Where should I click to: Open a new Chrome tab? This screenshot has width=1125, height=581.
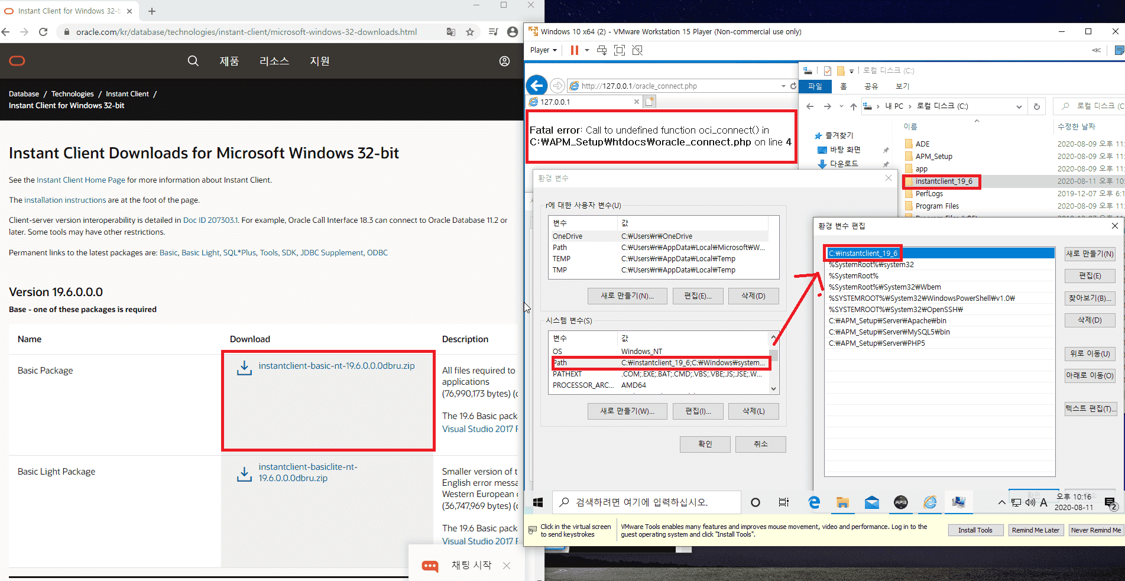tap(152, 11)
